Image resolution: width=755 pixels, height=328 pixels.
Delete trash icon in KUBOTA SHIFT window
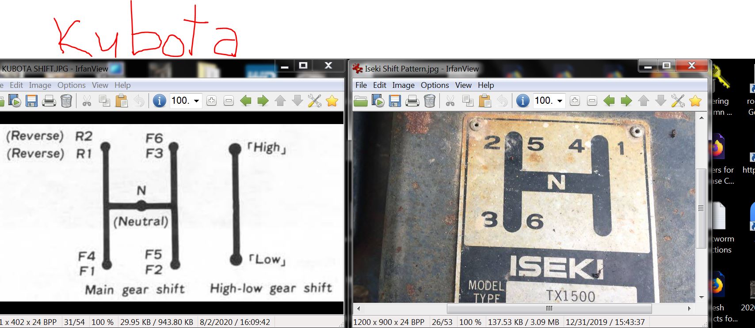(66, 101)
